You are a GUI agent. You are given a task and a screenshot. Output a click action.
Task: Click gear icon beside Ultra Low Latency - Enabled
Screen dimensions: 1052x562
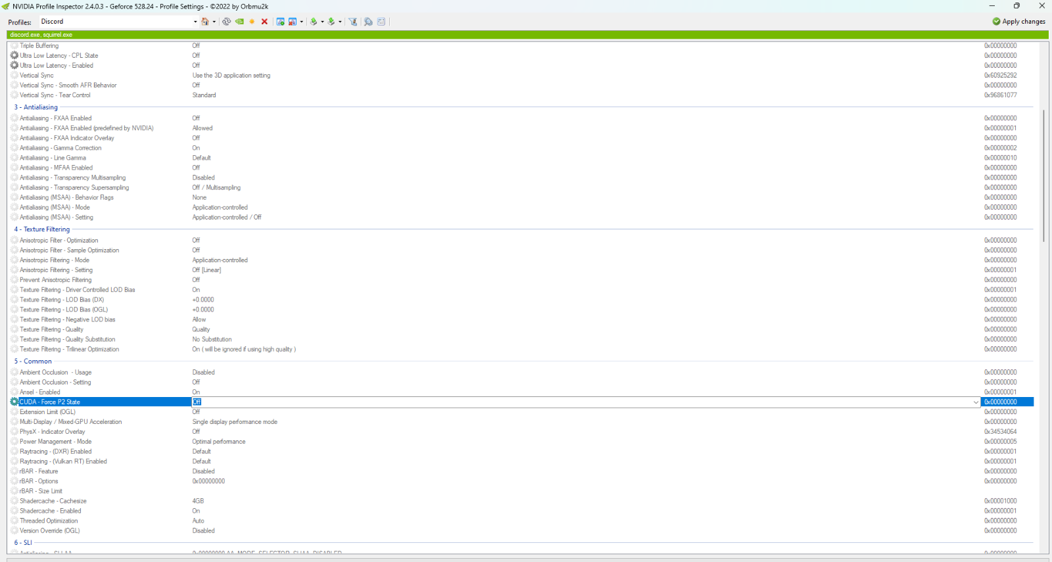[14, 65]
